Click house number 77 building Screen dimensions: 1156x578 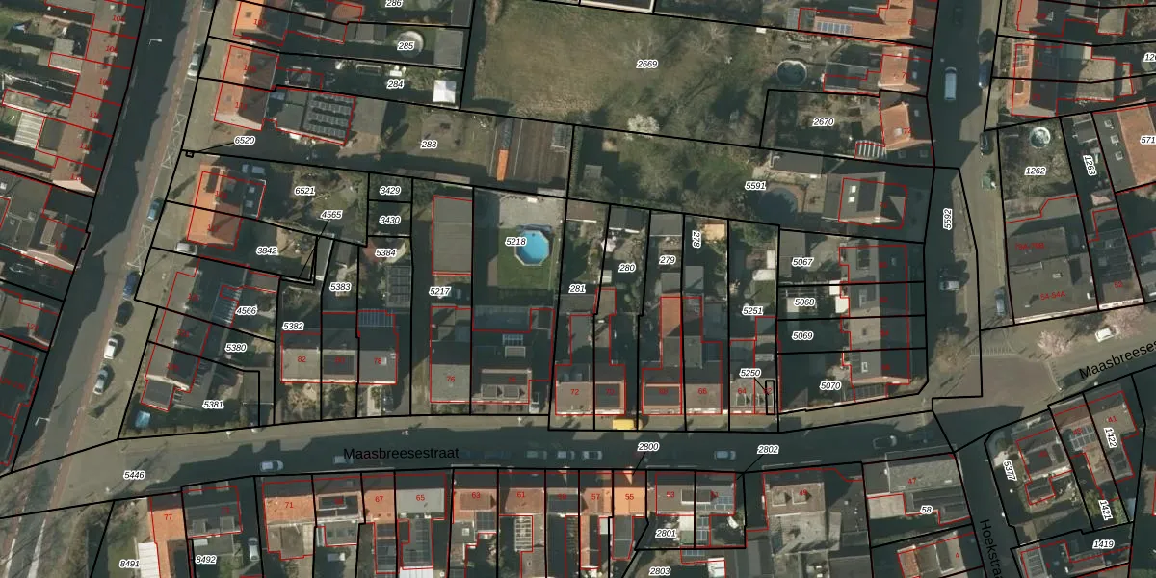(168, 518)
